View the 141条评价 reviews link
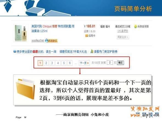This screenshot has width=162, height=121. pos(123,31)
